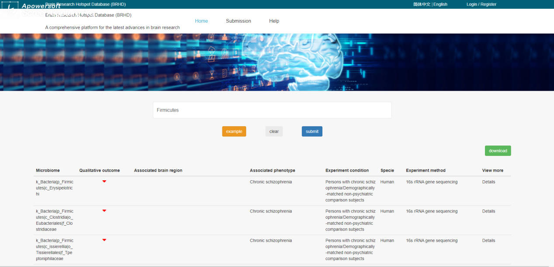Click the red down arrow in Clostridiaceae row
The width and height of the screenshot is (554, 267).
(104, 211)
